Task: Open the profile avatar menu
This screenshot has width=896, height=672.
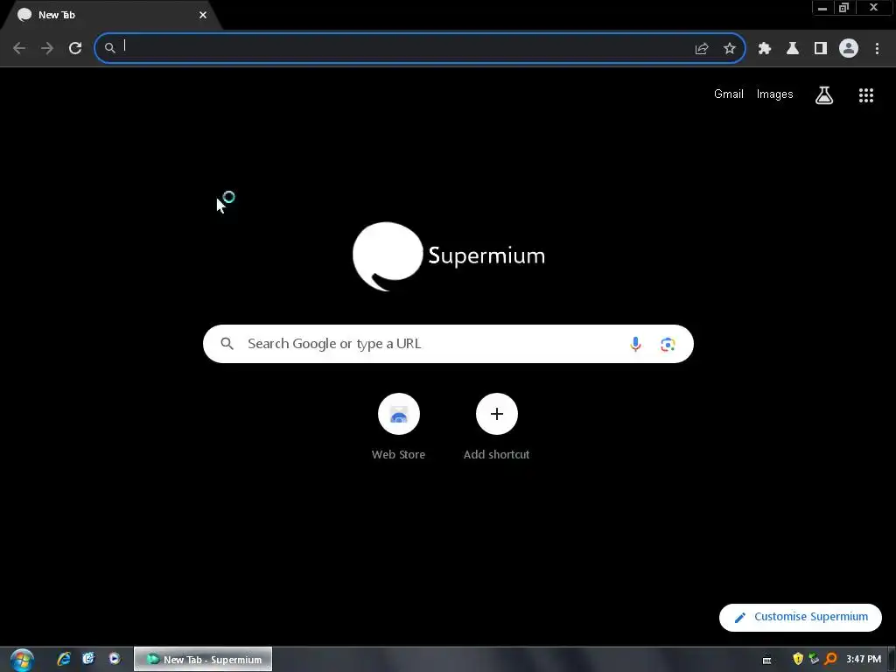Action: click(849, 49)
